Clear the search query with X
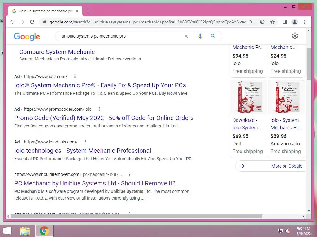The width and height of the screenshot is (317, 237). coord(186,36)
